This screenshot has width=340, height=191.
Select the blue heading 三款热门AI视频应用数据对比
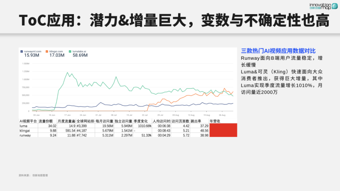point(278,51)
